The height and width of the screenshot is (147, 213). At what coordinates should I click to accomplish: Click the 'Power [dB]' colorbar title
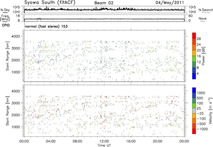pyautogui.click(x=203, y=56)
